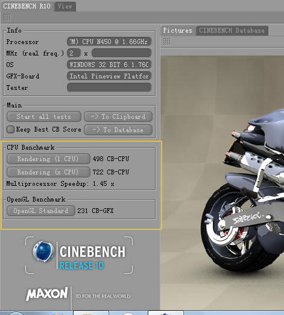Click the rendered motorcycle picture

pos(222,183)
